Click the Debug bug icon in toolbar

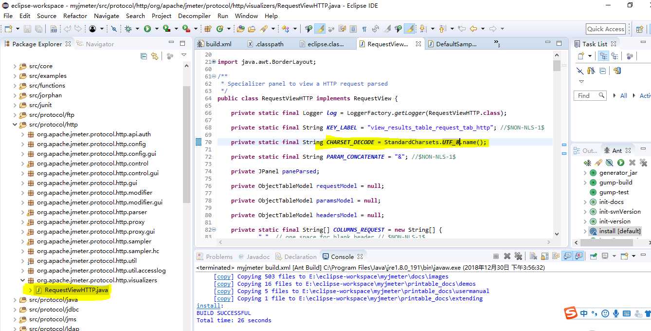click(x=128, y=29)
